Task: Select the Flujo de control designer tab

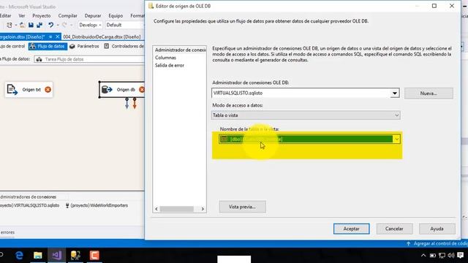Action: click(12, 46)
